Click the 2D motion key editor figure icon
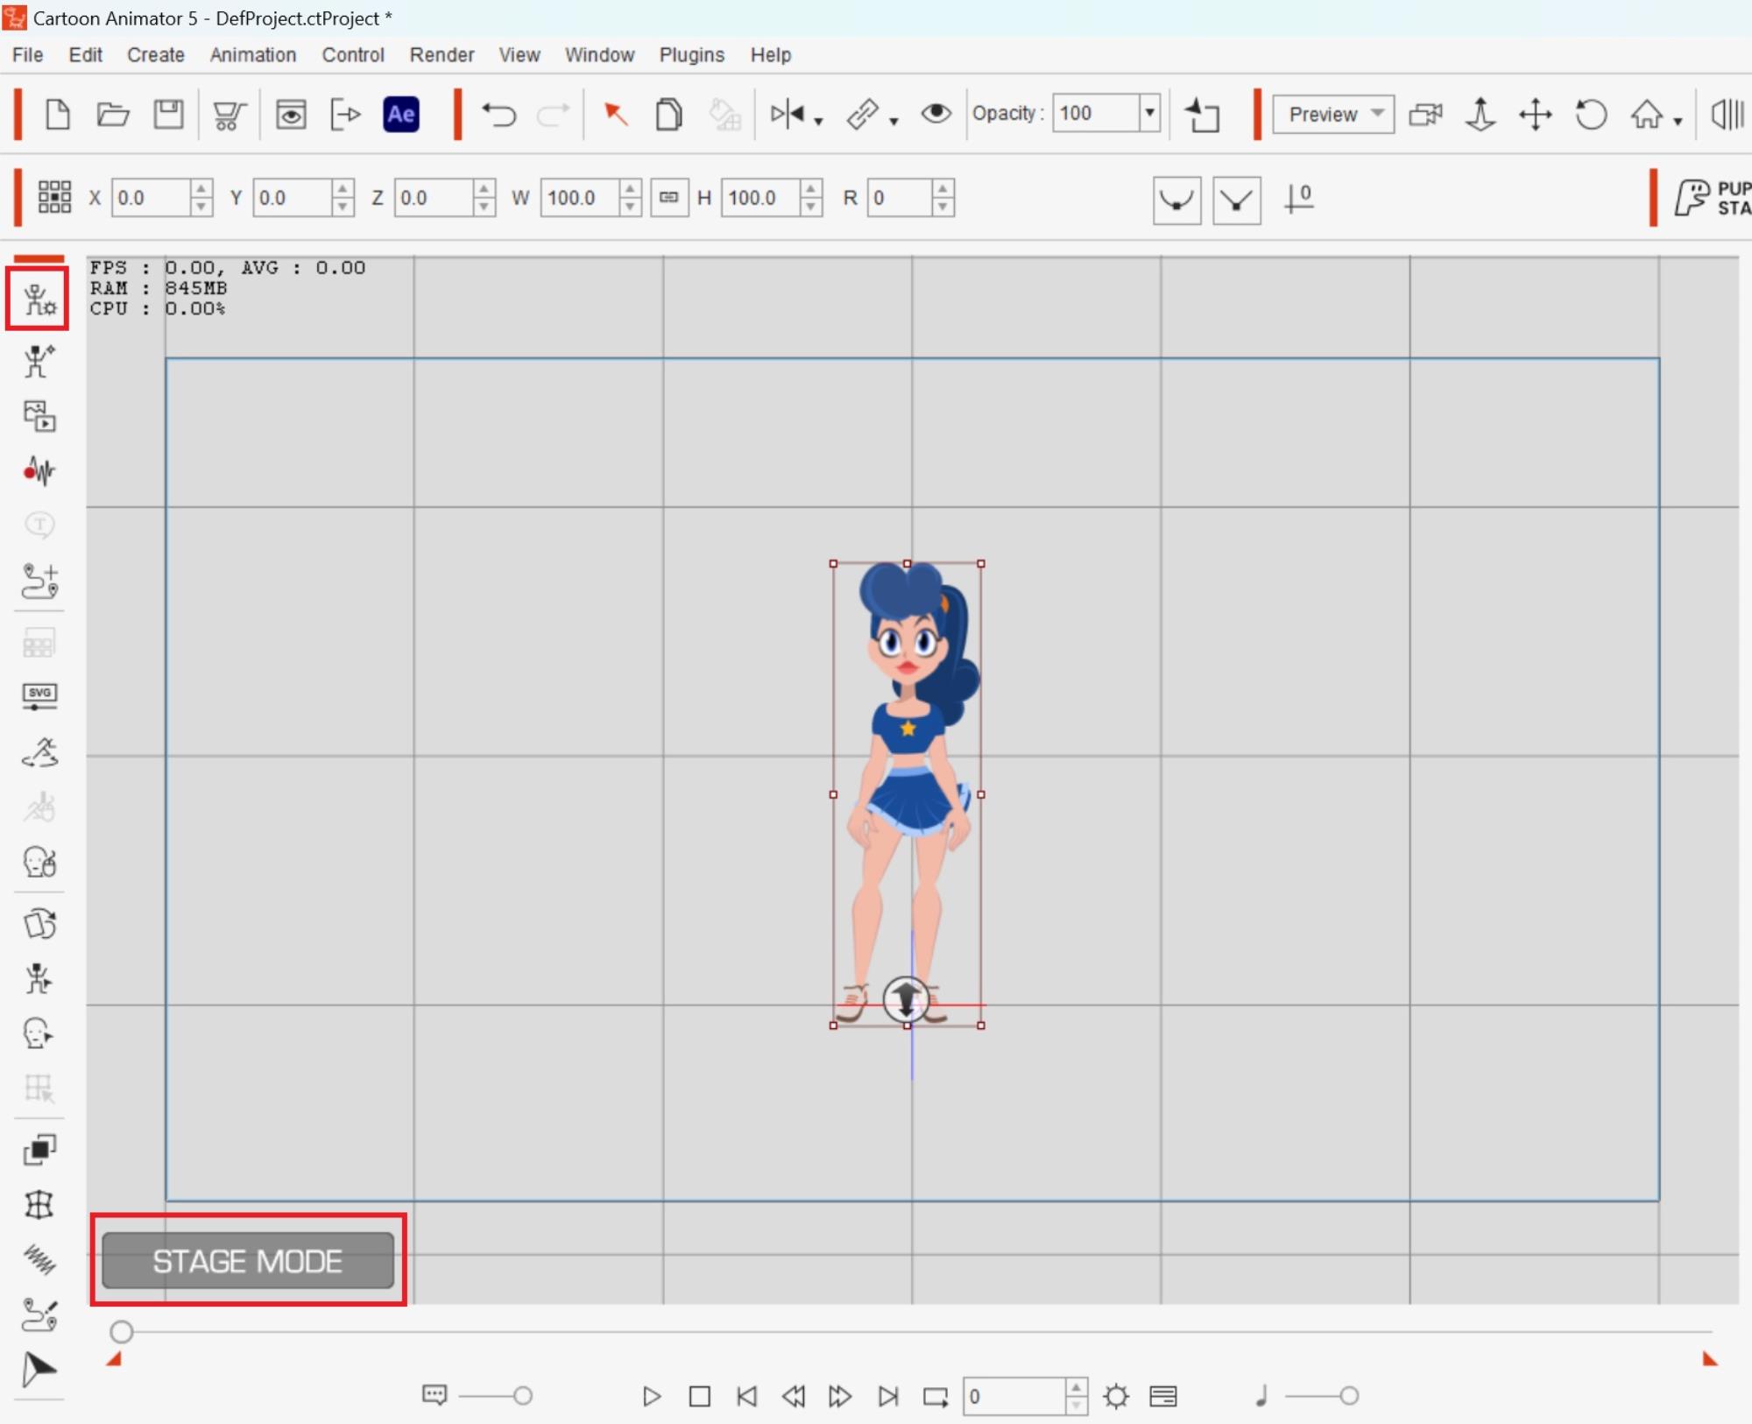The width and height of the screenshot is (1752, 1424). 39,978
